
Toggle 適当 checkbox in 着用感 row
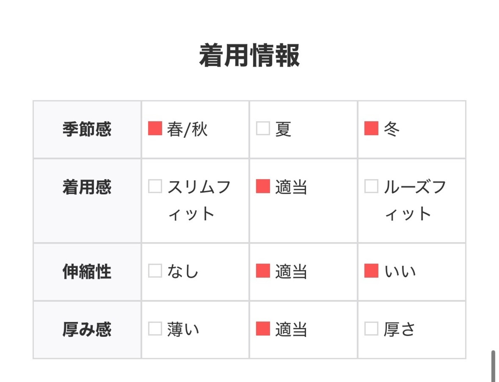click(x=263, y=186)
